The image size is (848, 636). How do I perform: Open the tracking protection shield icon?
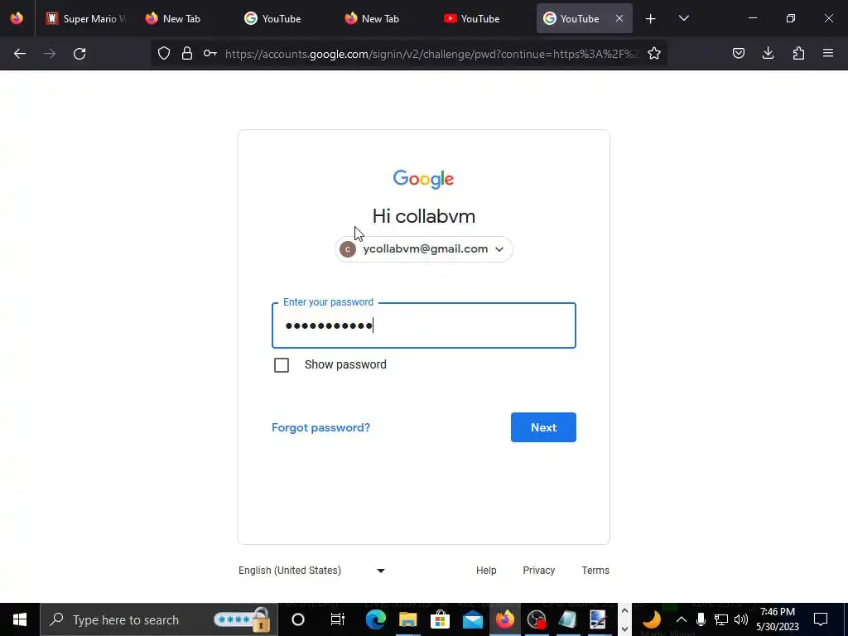(164, 53)
